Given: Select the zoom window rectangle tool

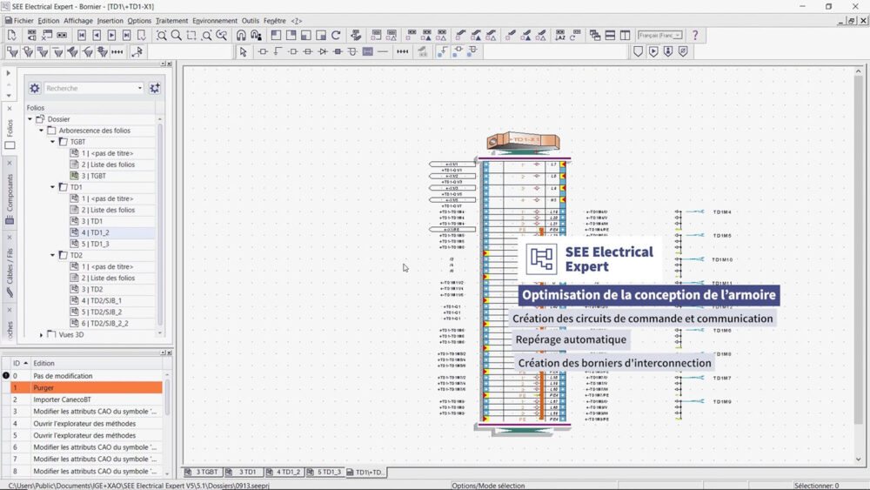Looking at the screenshot, I should (191, 35).
